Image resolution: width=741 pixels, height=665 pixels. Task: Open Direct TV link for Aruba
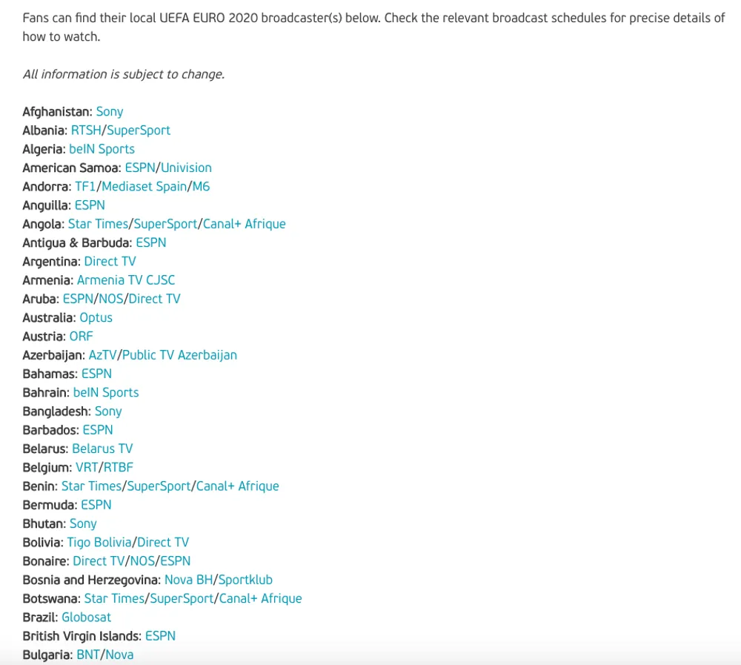(155, 299)
